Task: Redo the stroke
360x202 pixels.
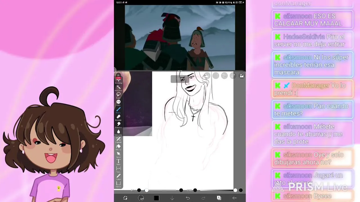Action: (203, 198)
